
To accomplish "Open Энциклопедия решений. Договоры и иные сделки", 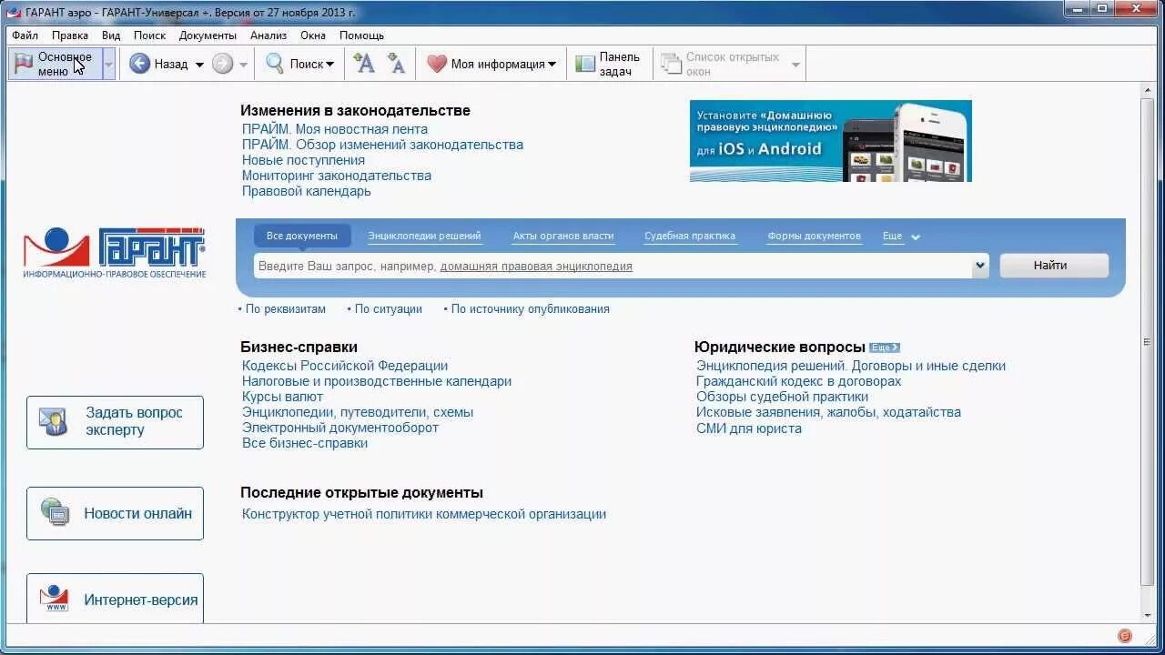I will point(851,366).
